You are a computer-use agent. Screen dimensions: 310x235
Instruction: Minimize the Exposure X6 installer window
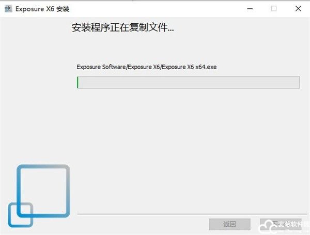tap(250, 9)
